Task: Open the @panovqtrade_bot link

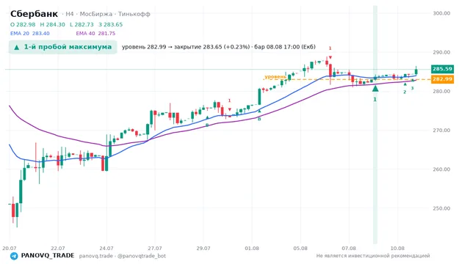Action: tap(142, 256)
